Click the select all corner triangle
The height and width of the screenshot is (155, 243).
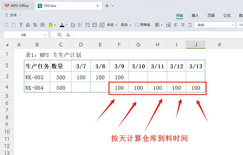7,45
